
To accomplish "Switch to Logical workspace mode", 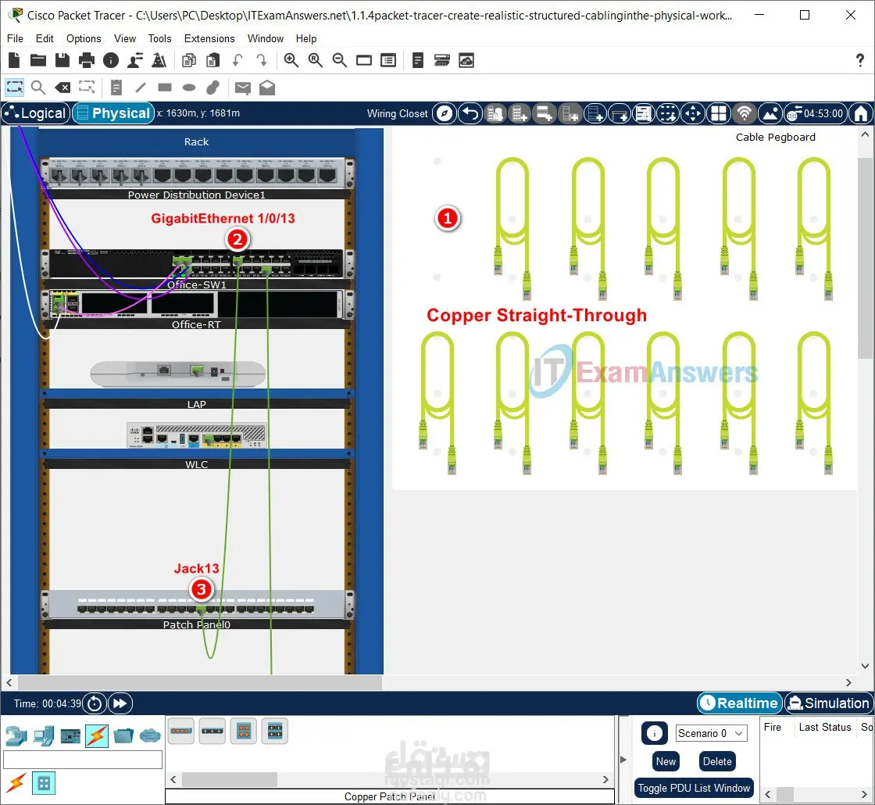I will pos(36,113).
